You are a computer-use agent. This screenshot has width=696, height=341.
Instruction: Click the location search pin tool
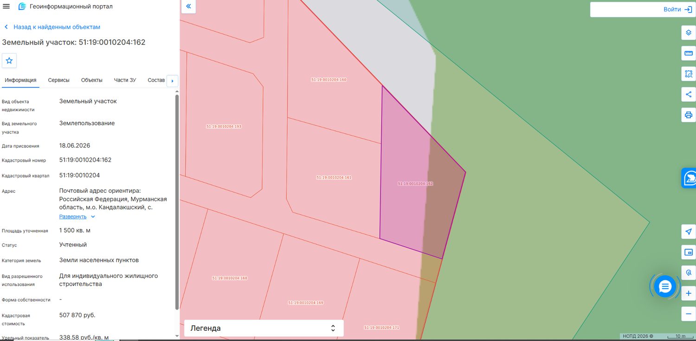(689, 273)
